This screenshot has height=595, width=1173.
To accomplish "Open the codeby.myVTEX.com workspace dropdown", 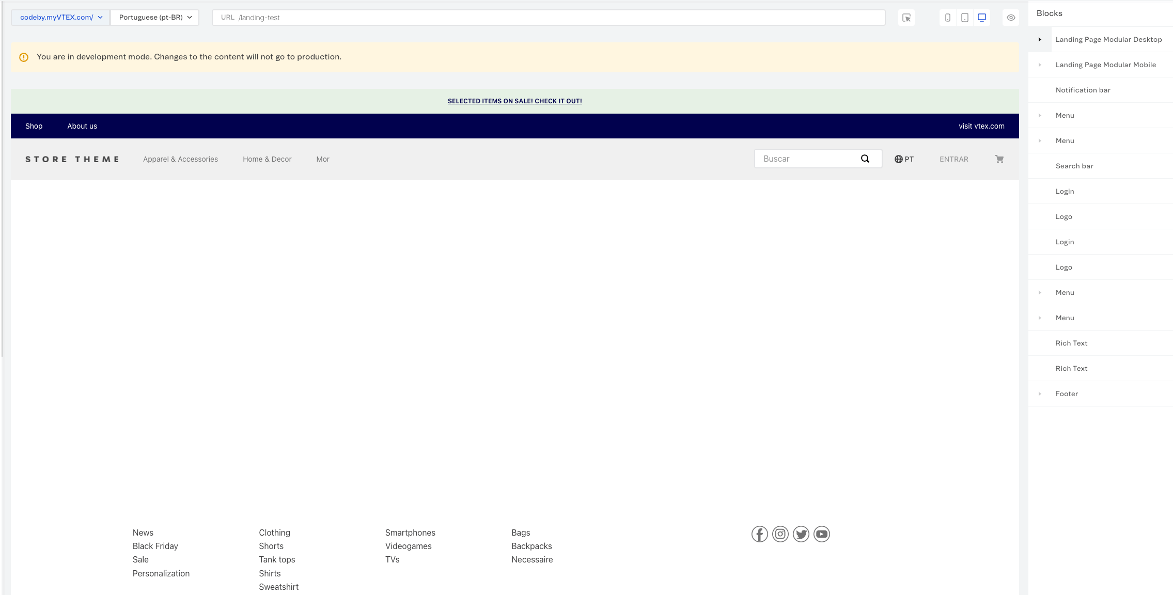I will 61,18.
